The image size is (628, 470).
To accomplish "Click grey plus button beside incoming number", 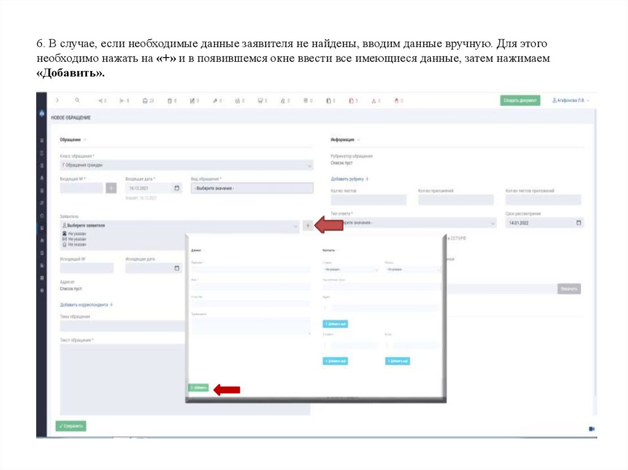I will pos(111,188).
